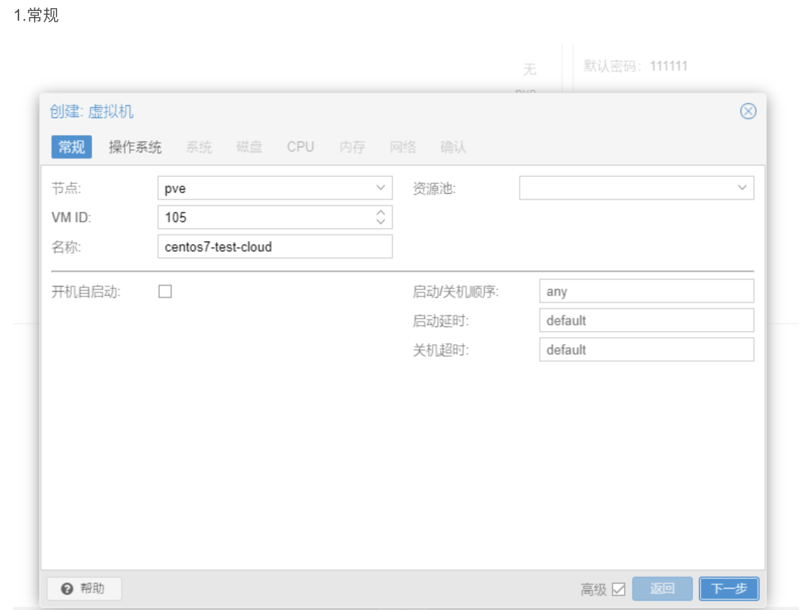Image resolution: width=807 pixels, height=610 pixels.
Task: Toggle the 高级 advanced checkbox
Action: 618,589
